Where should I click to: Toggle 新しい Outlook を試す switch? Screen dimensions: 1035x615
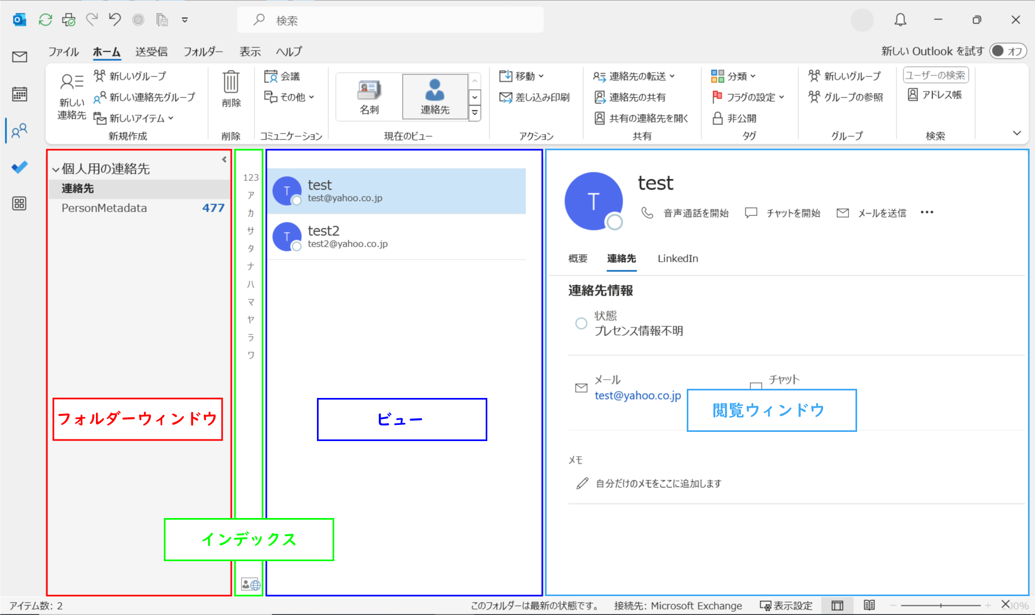point(1008,51)
